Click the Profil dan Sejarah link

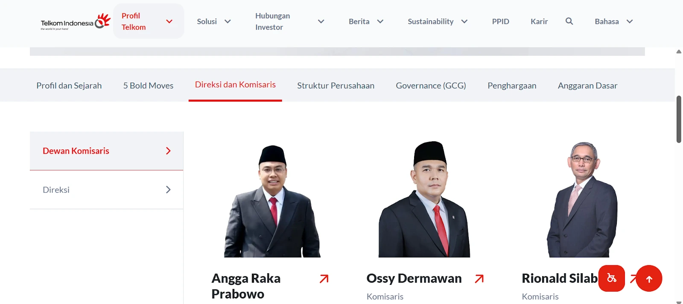pyautogui.click(x=69, y=85)
